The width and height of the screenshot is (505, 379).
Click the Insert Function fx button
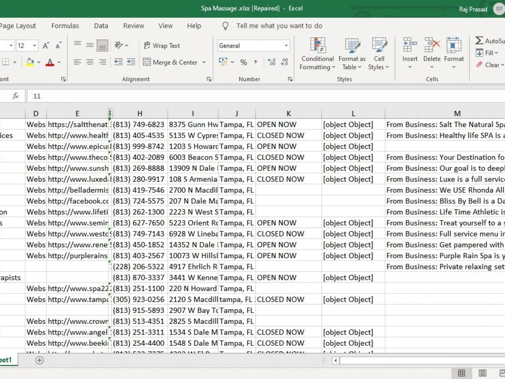[x=15, y=96]
